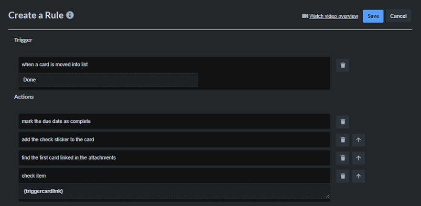Viewport: 421px width, 206px height.
Task: Move the add check sticker action up
Action: click(x=358, y=140)
